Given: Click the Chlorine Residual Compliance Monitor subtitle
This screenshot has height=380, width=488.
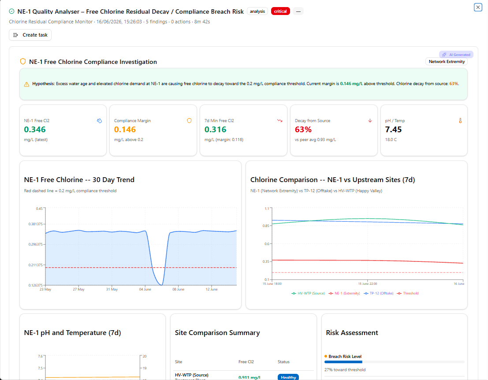Looking at the screenshot, I should tap(51, 22).
